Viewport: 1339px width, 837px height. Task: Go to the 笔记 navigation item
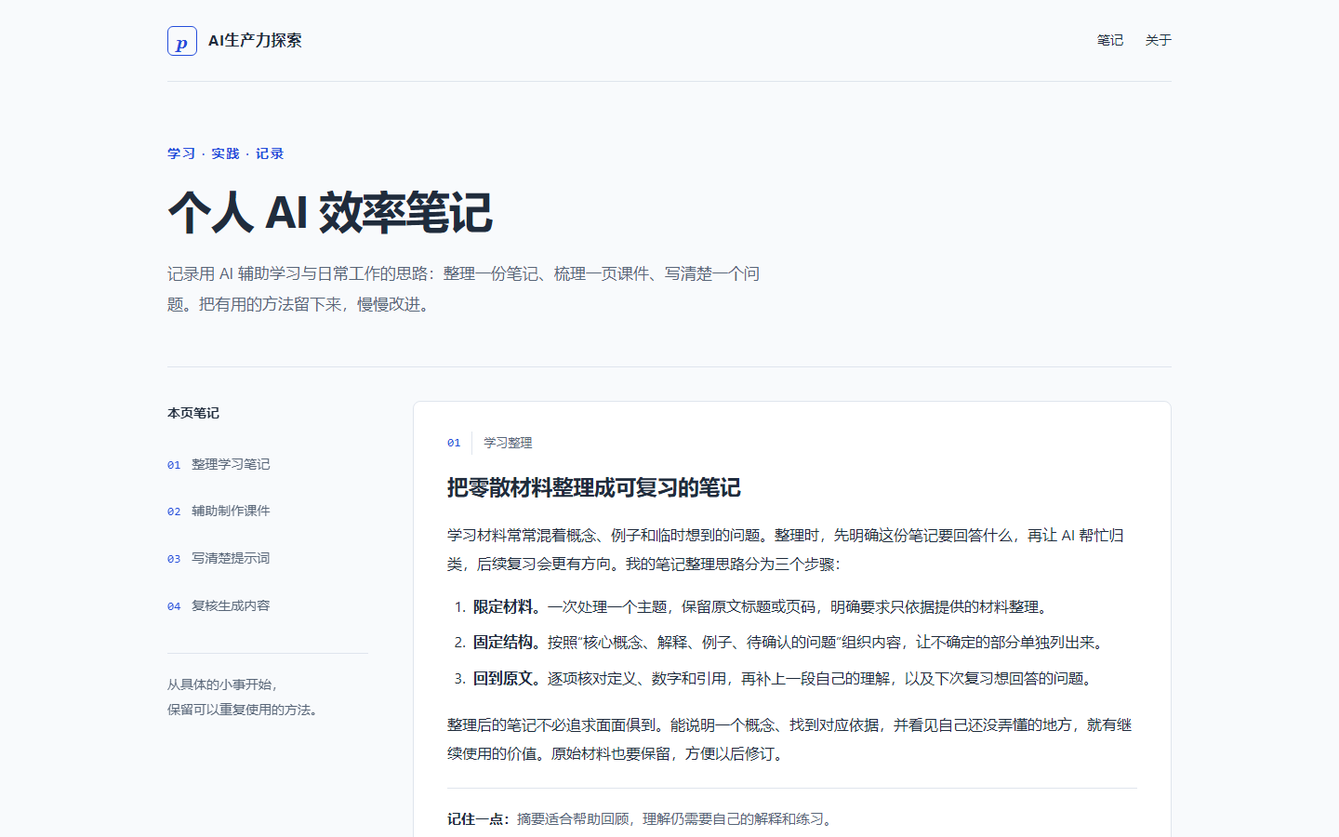coord(1110,40)
